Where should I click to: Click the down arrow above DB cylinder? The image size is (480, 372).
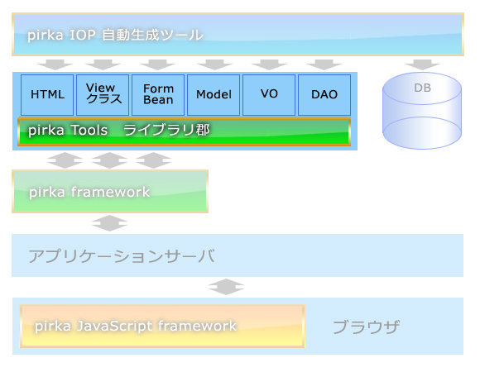pyautogui.click(x=422, y=64)
